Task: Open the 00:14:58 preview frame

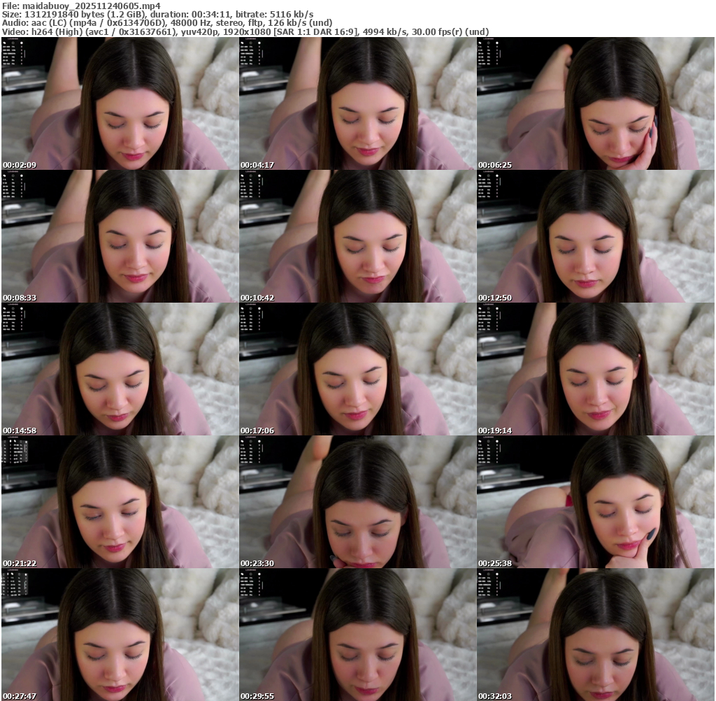Action: coord(120,369)
